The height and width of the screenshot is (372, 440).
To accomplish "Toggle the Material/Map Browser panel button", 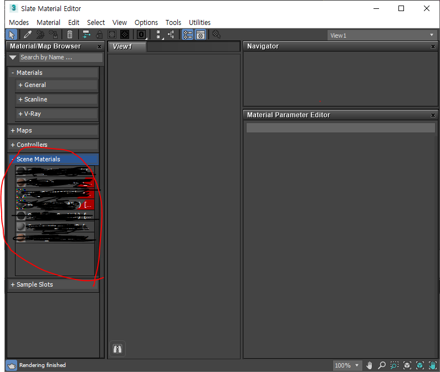I will point(188,35).
